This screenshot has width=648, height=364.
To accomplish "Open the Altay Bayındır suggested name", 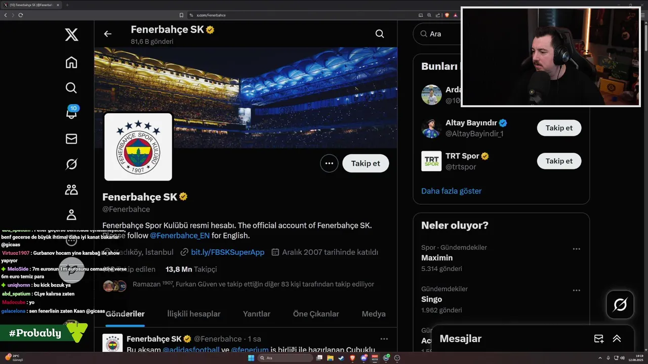I will pos(471,123).
